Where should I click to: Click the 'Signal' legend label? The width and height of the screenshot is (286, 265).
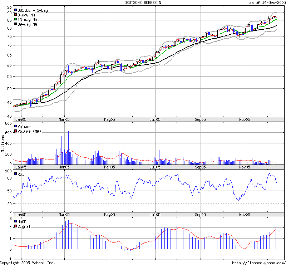pos(24,226)
